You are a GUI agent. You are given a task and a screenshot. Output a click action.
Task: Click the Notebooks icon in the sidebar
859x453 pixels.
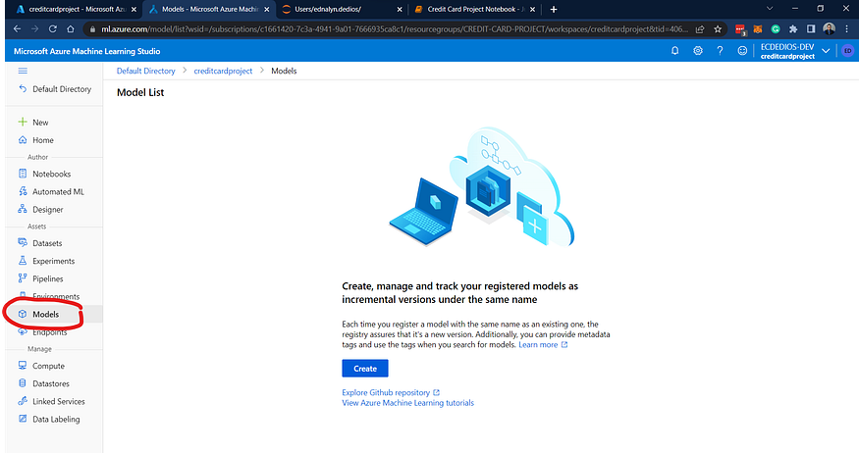tap(23, 174)
